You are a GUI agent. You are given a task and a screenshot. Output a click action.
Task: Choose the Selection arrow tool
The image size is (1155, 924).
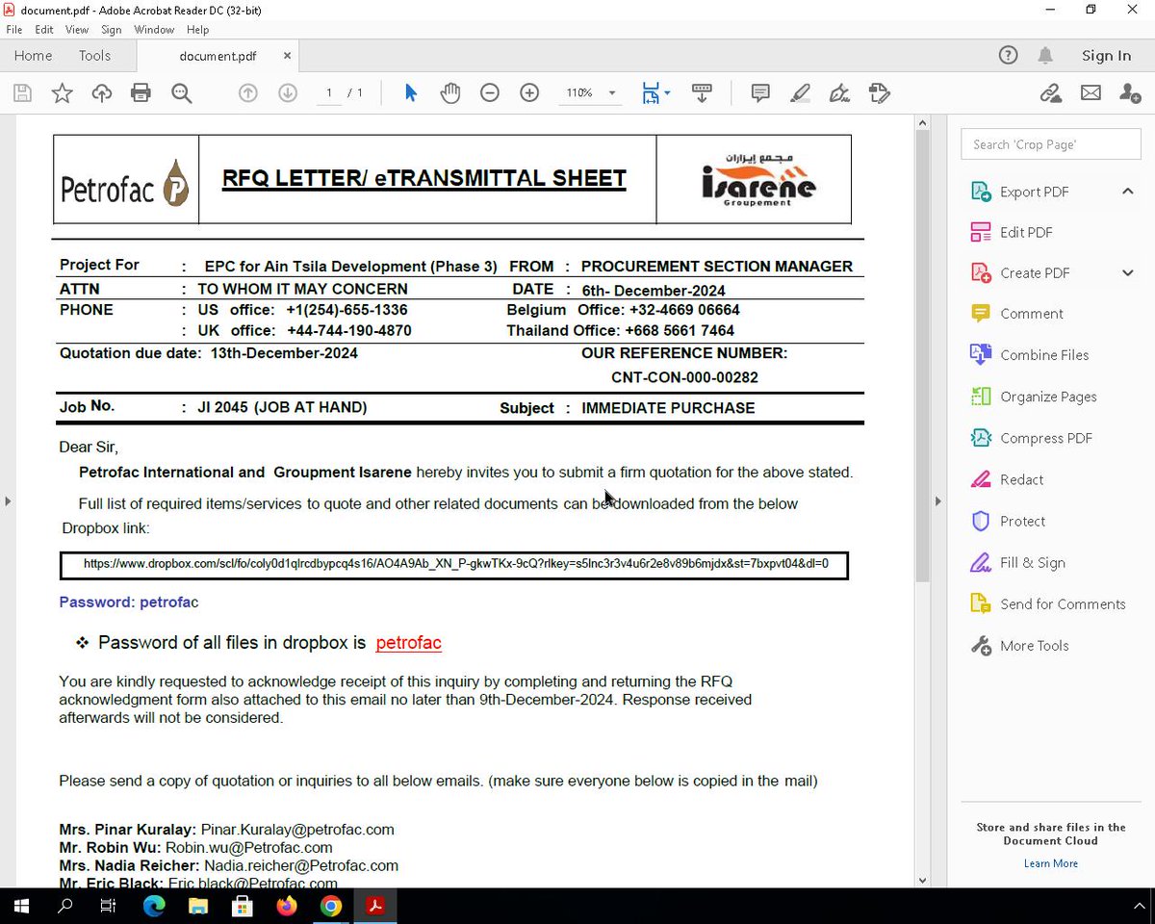pos(411,93)
